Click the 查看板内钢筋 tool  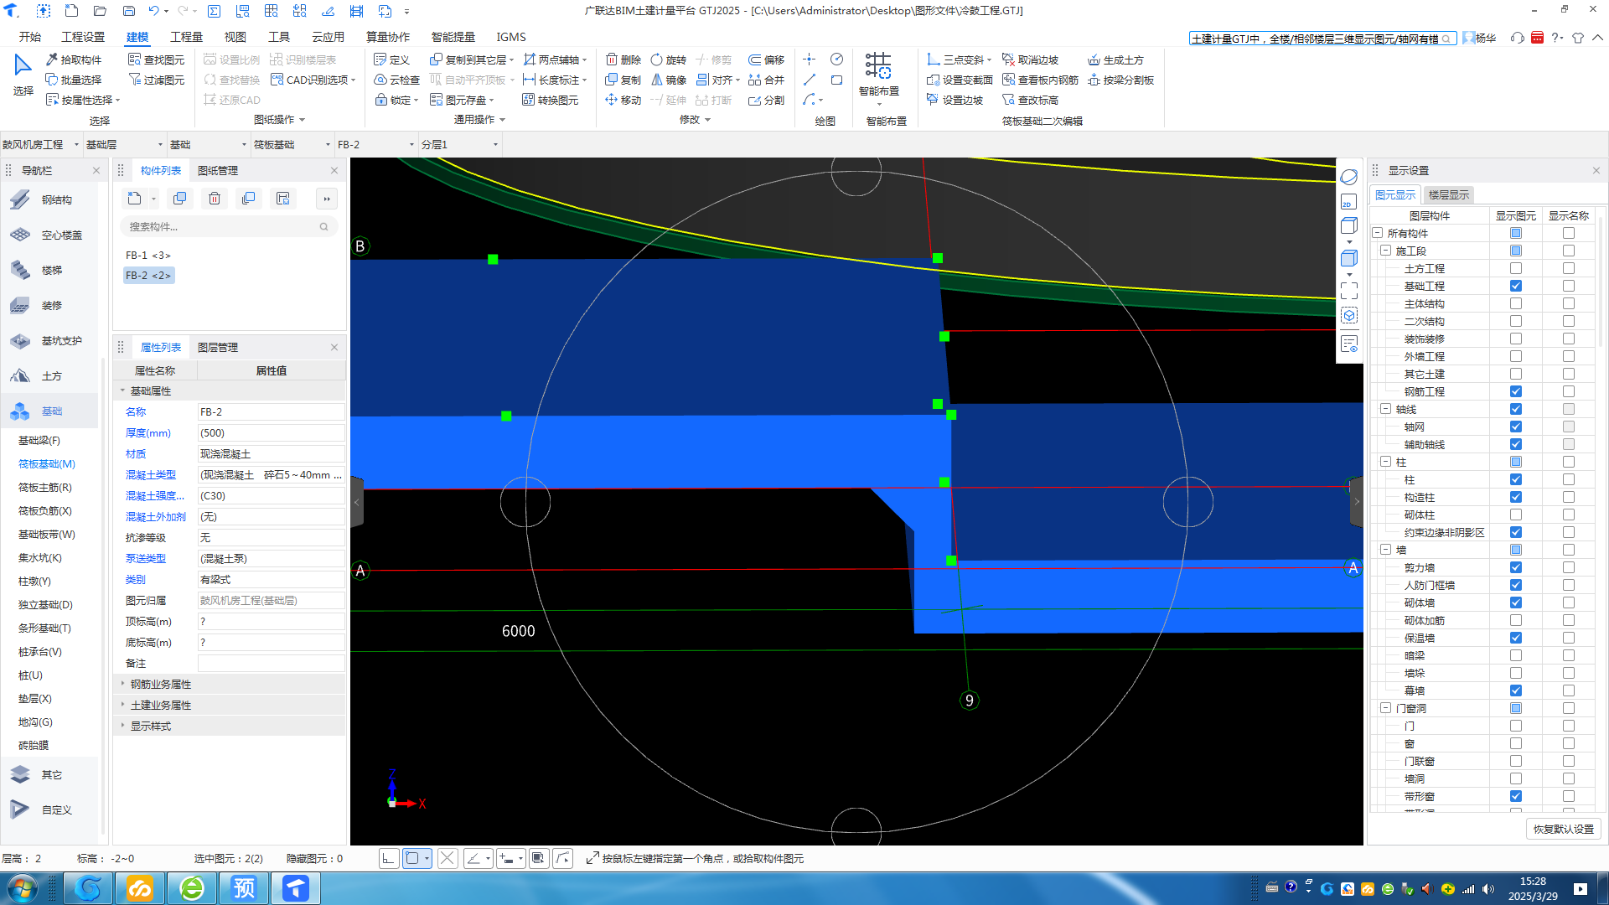point(1040,80)
